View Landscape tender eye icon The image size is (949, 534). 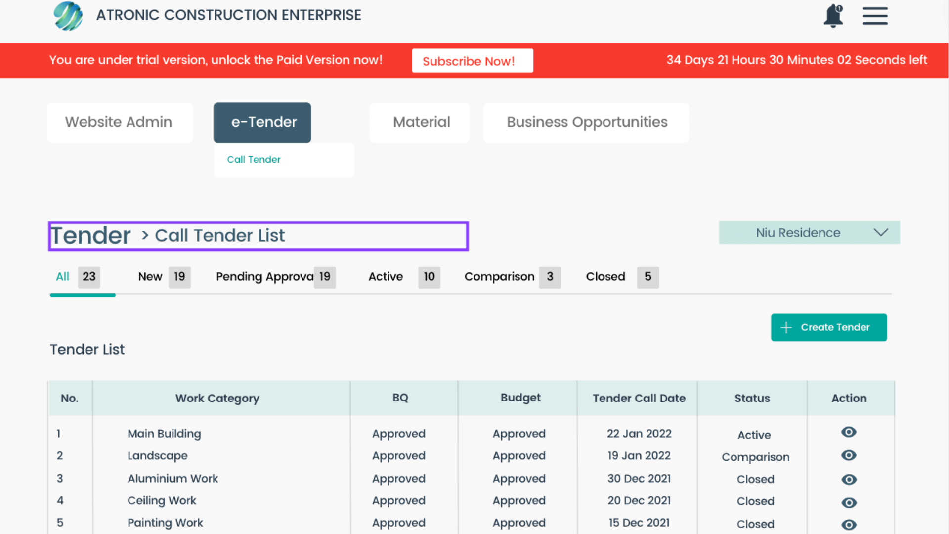(849, 455)
